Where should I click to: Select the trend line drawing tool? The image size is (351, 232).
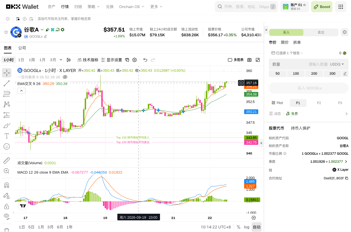coord(7,83)
